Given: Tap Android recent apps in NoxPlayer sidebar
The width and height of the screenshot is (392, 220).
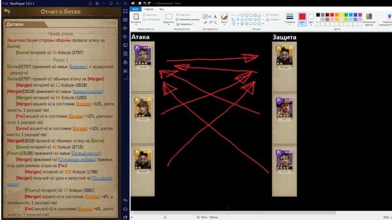Looking at the screenshot, I should (125, 218).
